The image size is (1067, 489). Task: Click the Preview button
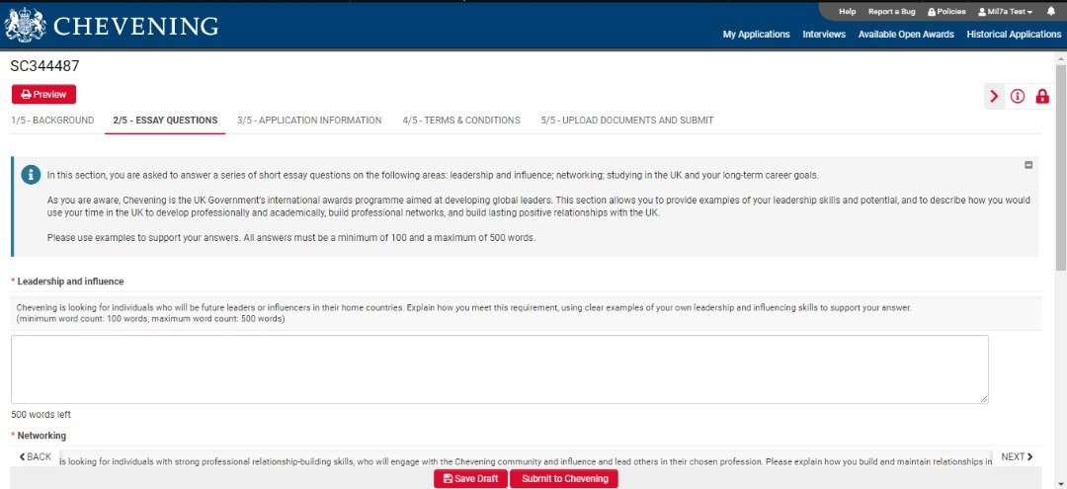pyautogui.click(x=43, y=95)
